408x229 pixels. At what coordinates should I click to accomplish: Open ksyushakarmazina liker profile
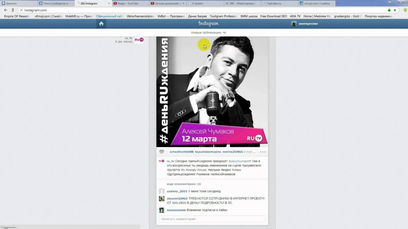(208, 152)
